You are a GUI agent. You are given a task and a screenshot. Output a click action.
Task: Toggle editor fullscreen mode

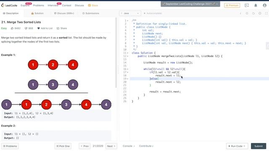point(266,13)
